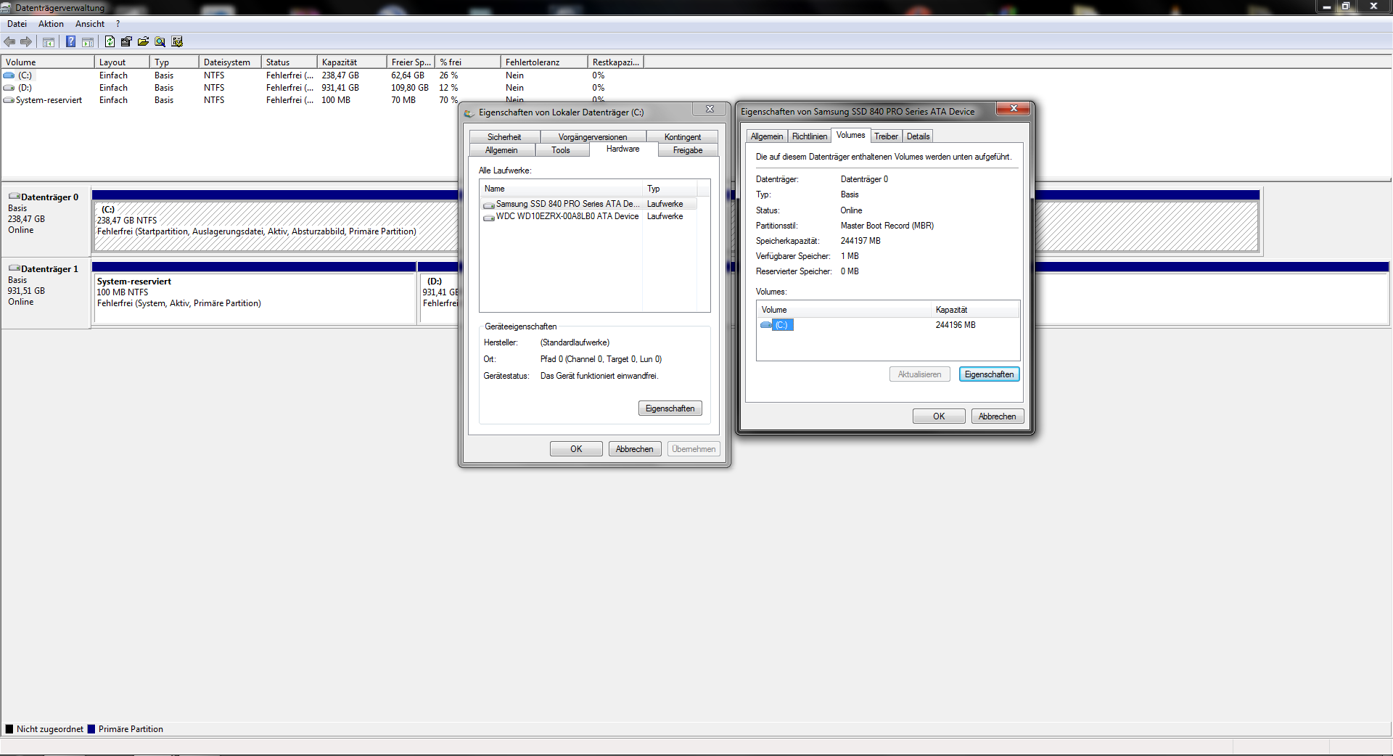Sort by the Kapazität column in main list
The image size is (1393, 756).
tap(352, 62)
